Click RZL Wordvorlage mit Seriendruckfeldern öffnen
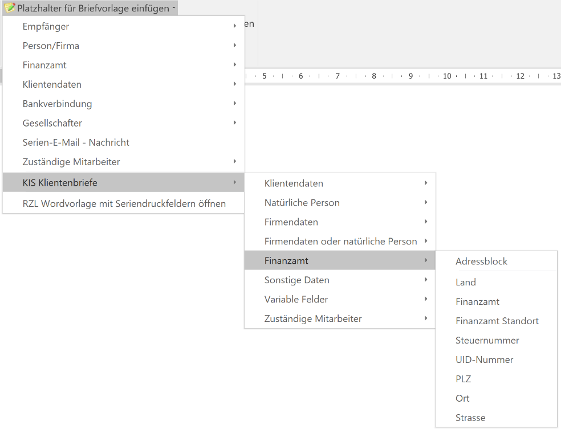This screenshot has width=561, height=429. 124,203
